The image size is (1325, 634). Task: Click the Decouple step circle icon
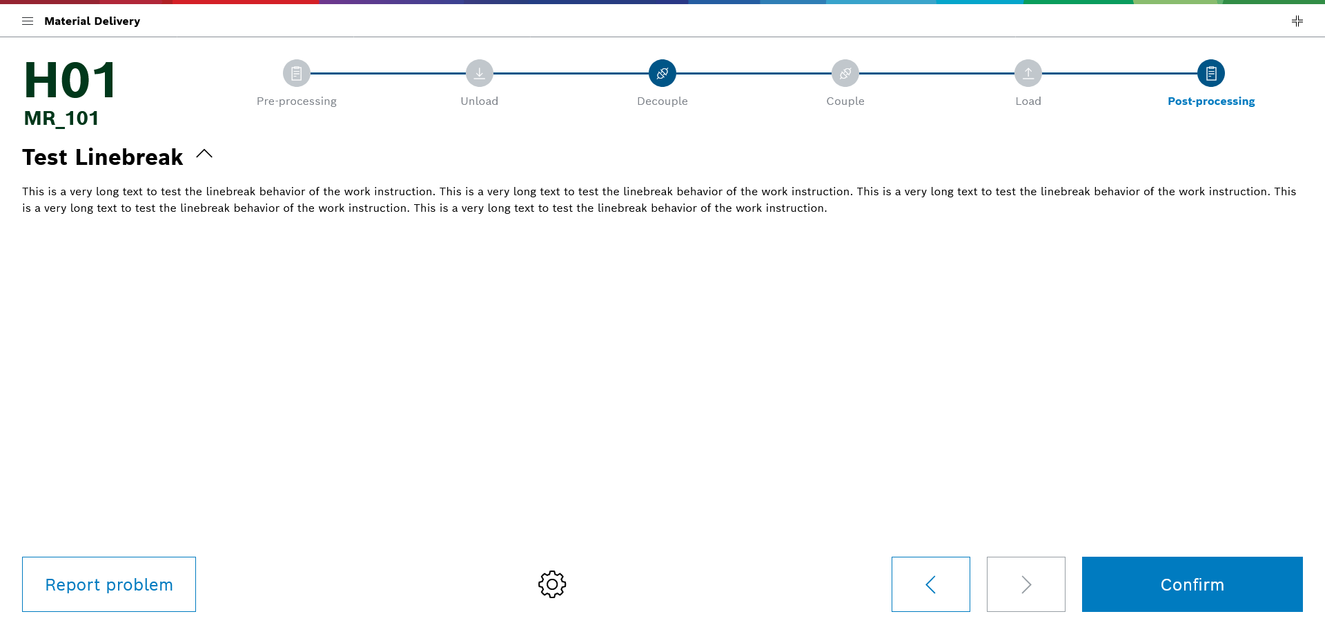pyautogui.click(x=662, y=73)
